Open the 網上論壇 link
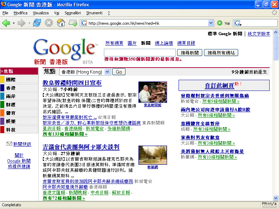279x209 pixels. (x=164, y=43)
